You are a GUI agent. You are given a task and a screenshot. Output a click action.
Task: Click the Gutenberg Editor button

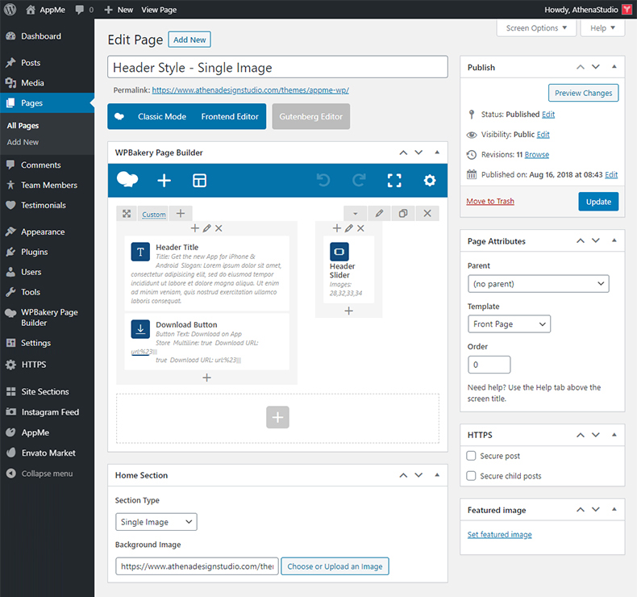(310, 117)
